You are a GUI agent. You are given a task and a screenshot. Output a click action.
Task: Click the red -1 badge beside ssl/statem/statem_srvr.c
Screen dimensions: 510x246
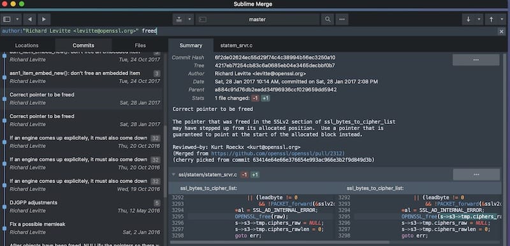pyautogui.click(x=244, y=175)
